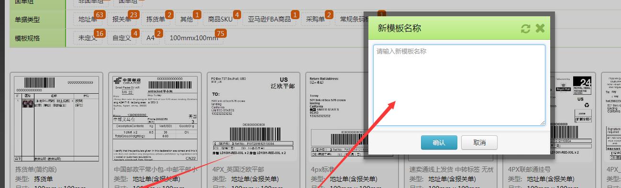Click the 单据类型 row label

pos(27,20)
